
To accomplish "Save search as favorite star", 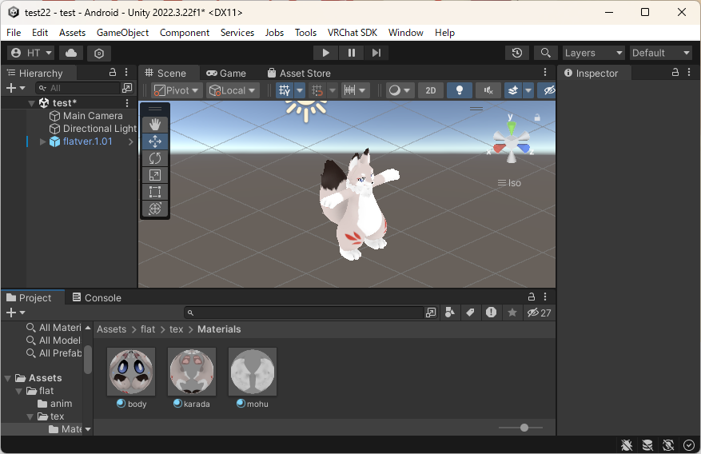I will 512,313.
